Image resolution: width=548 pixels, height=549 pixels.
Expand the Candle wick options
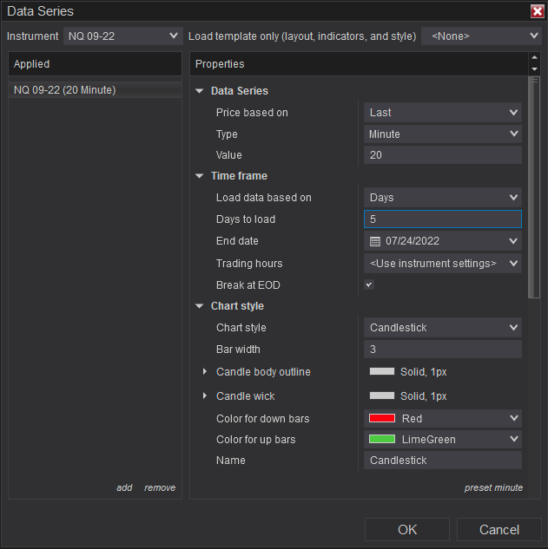click(205, 396)
